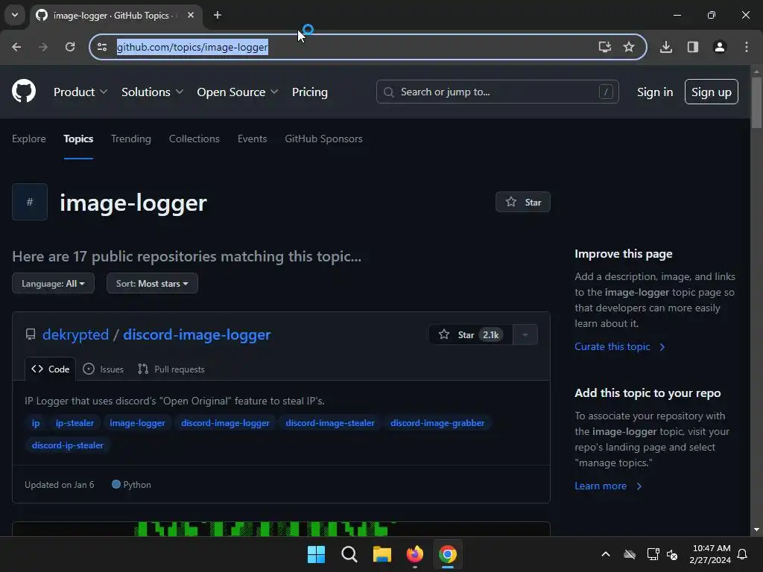Click the discord-image-grabber topic tag
Image resolution: width=763 pixels, height=572 pixels.
(437, 423)
